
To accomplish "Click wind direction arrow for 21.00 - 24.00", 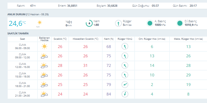I will (x=125, y=94).
